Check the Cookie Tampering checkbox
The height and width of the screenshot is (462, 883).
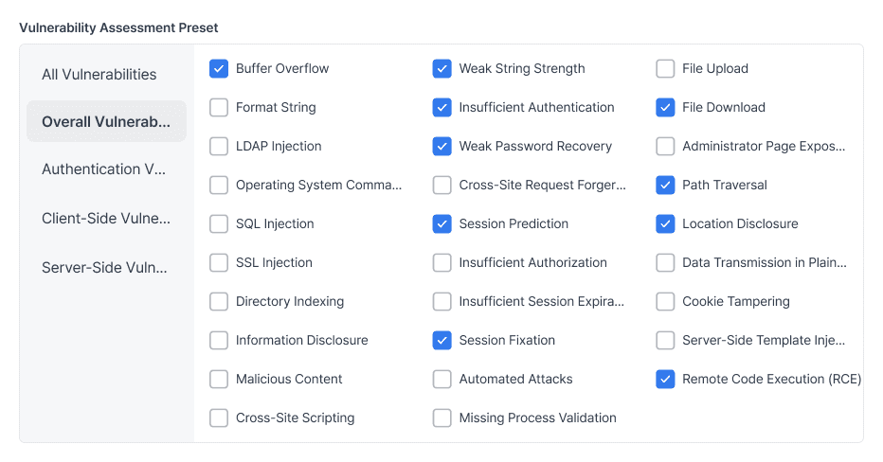[665, 302]
